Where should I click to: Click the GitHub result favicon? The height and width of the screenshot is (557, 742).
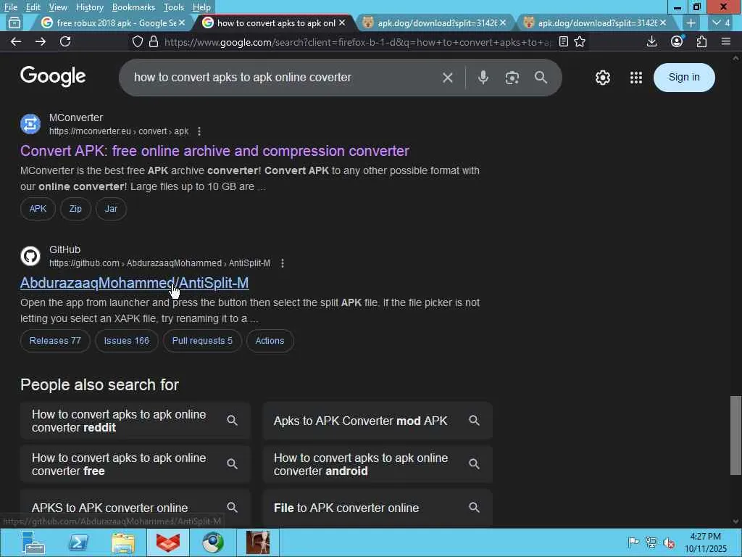pos(30,256)
